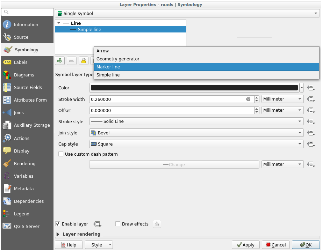Image resolution: width=322 pixels, height=251 pixels.
Task: Click the black Color swatch bar
Action: (x=194, y=88)
